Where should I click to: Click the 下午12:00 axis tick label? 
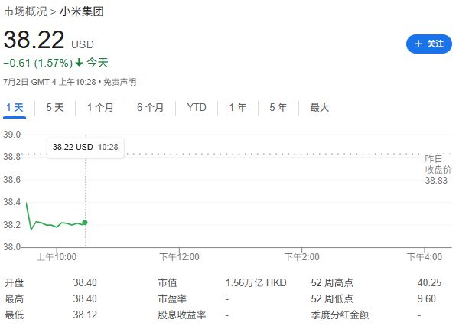[179, 257]
